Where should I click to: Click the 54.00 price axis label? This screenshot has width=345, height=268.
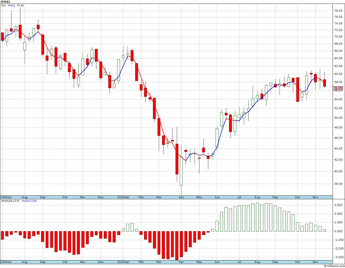point(338,99)
